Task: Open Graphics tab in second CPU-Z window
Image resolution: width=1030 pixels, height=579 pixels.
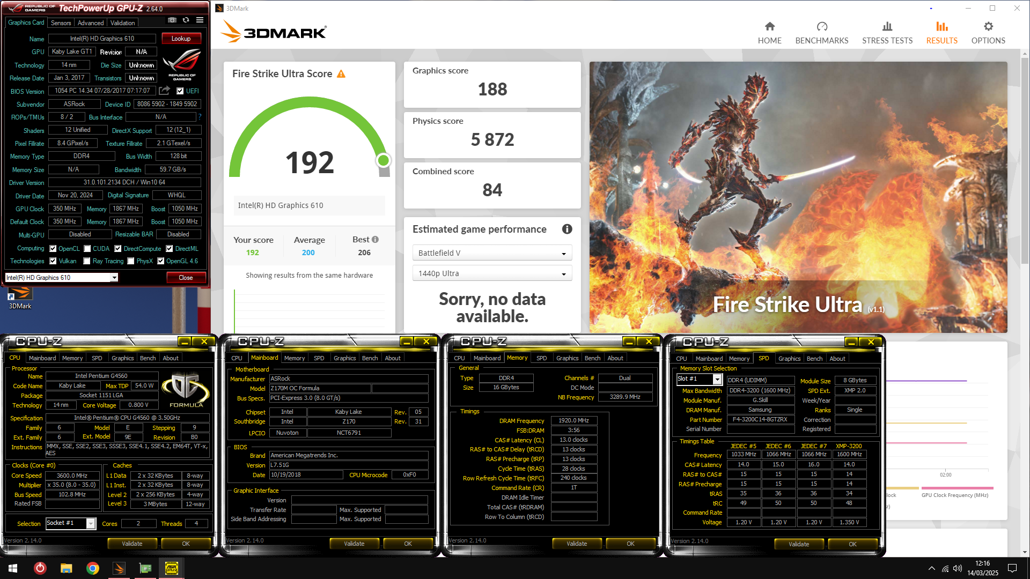Action: 344,358
